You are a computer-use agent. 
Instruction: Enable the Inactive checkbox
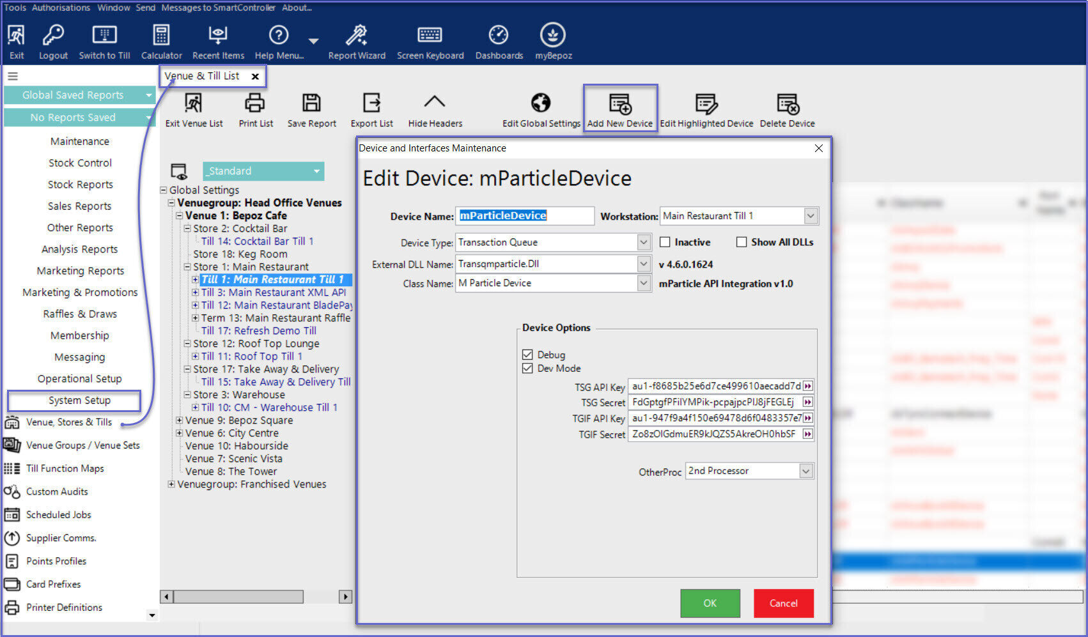[665, 242]
